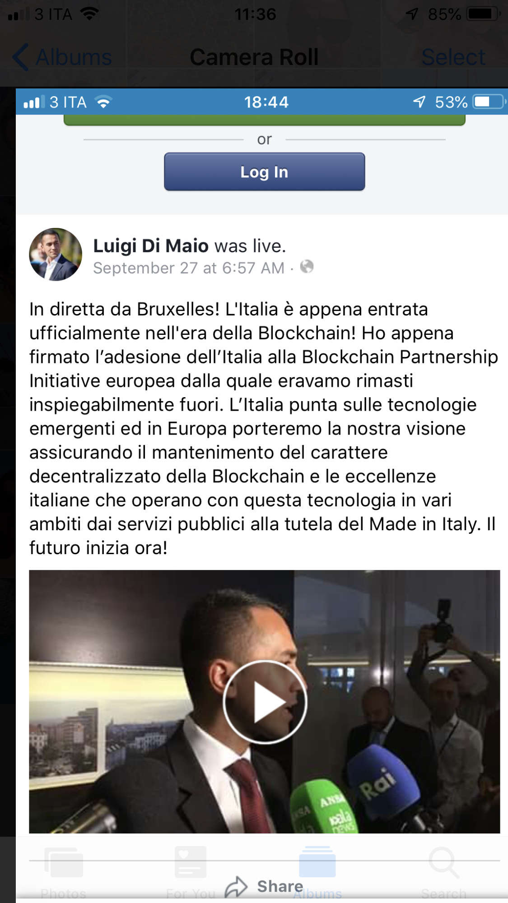Tap the Wi-Fi icon in status bar
The width and height of the screenshot is (508, 903).
click(89, 14)
